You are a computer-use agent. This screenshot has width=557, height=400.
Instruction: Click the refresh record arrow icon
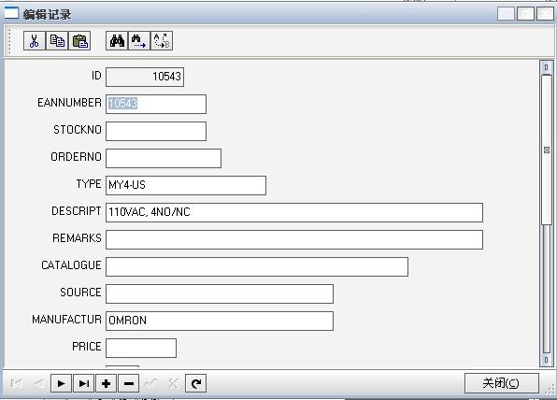click(x=195, y=383)
